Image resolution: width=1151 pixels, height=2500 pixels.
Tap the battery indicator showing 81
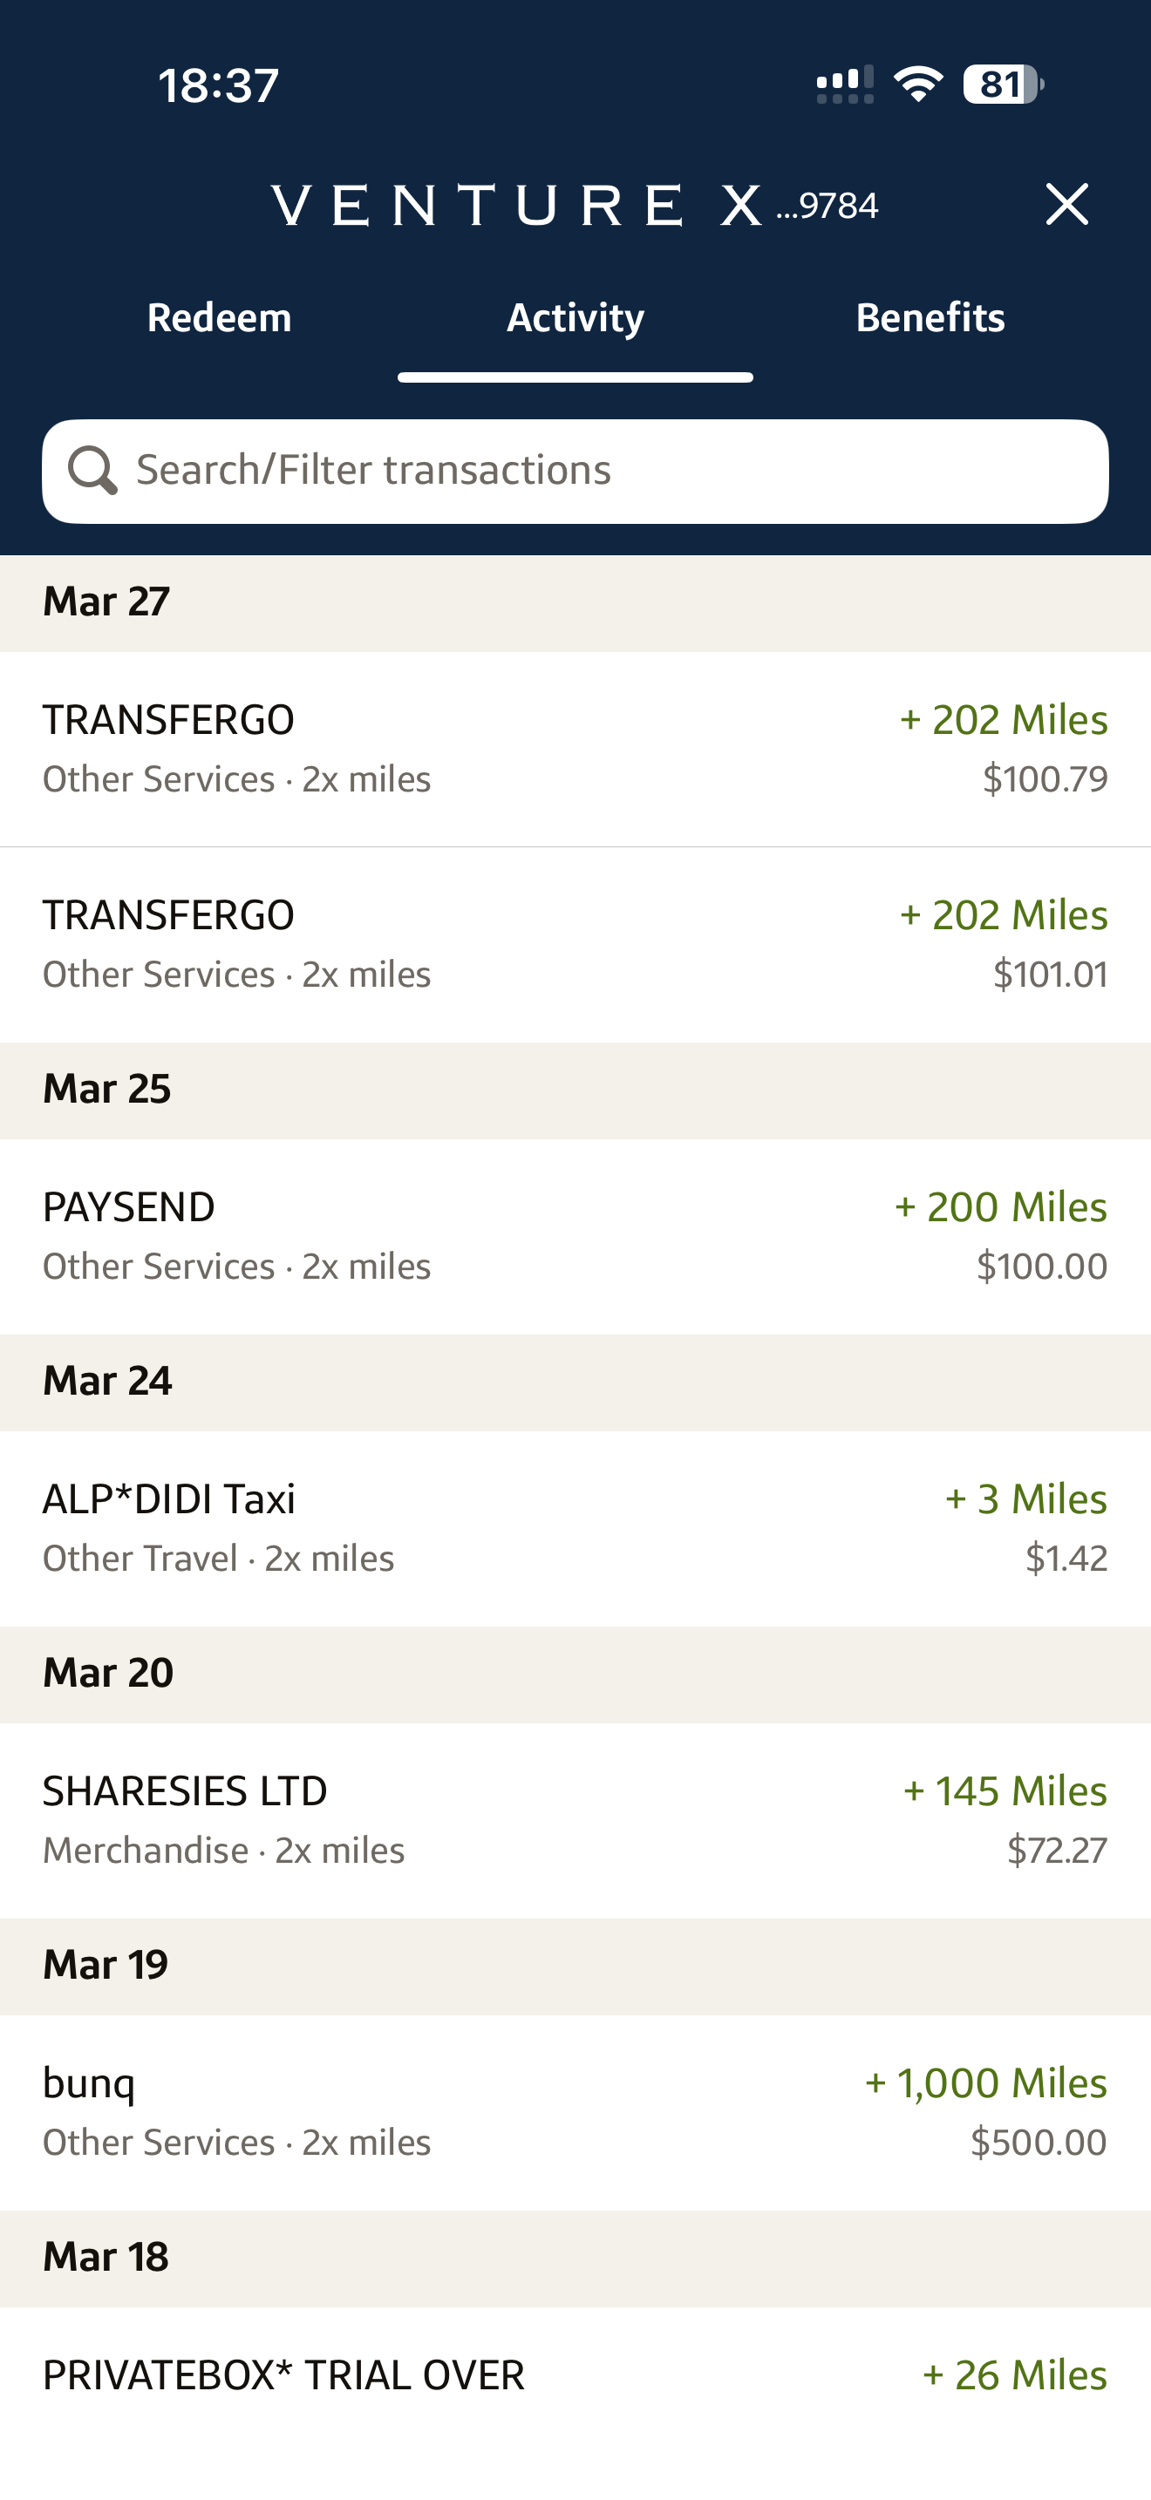[x=1003, y=85]
